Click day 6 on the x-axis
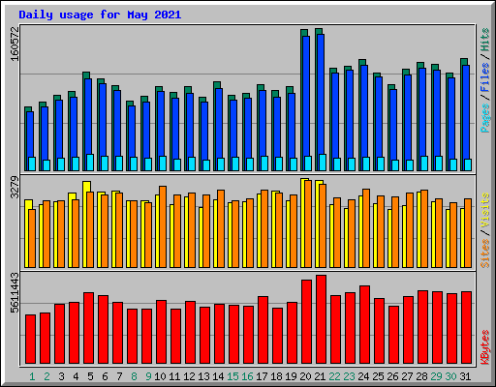Image resolution: width=496 pixels, height=387 pixels. tap(105, 376)
